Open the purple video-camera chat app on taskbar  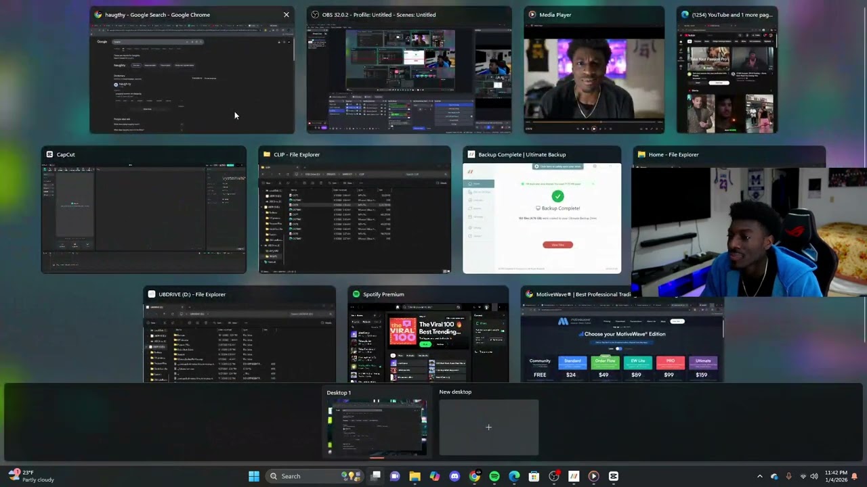[395, 476]
